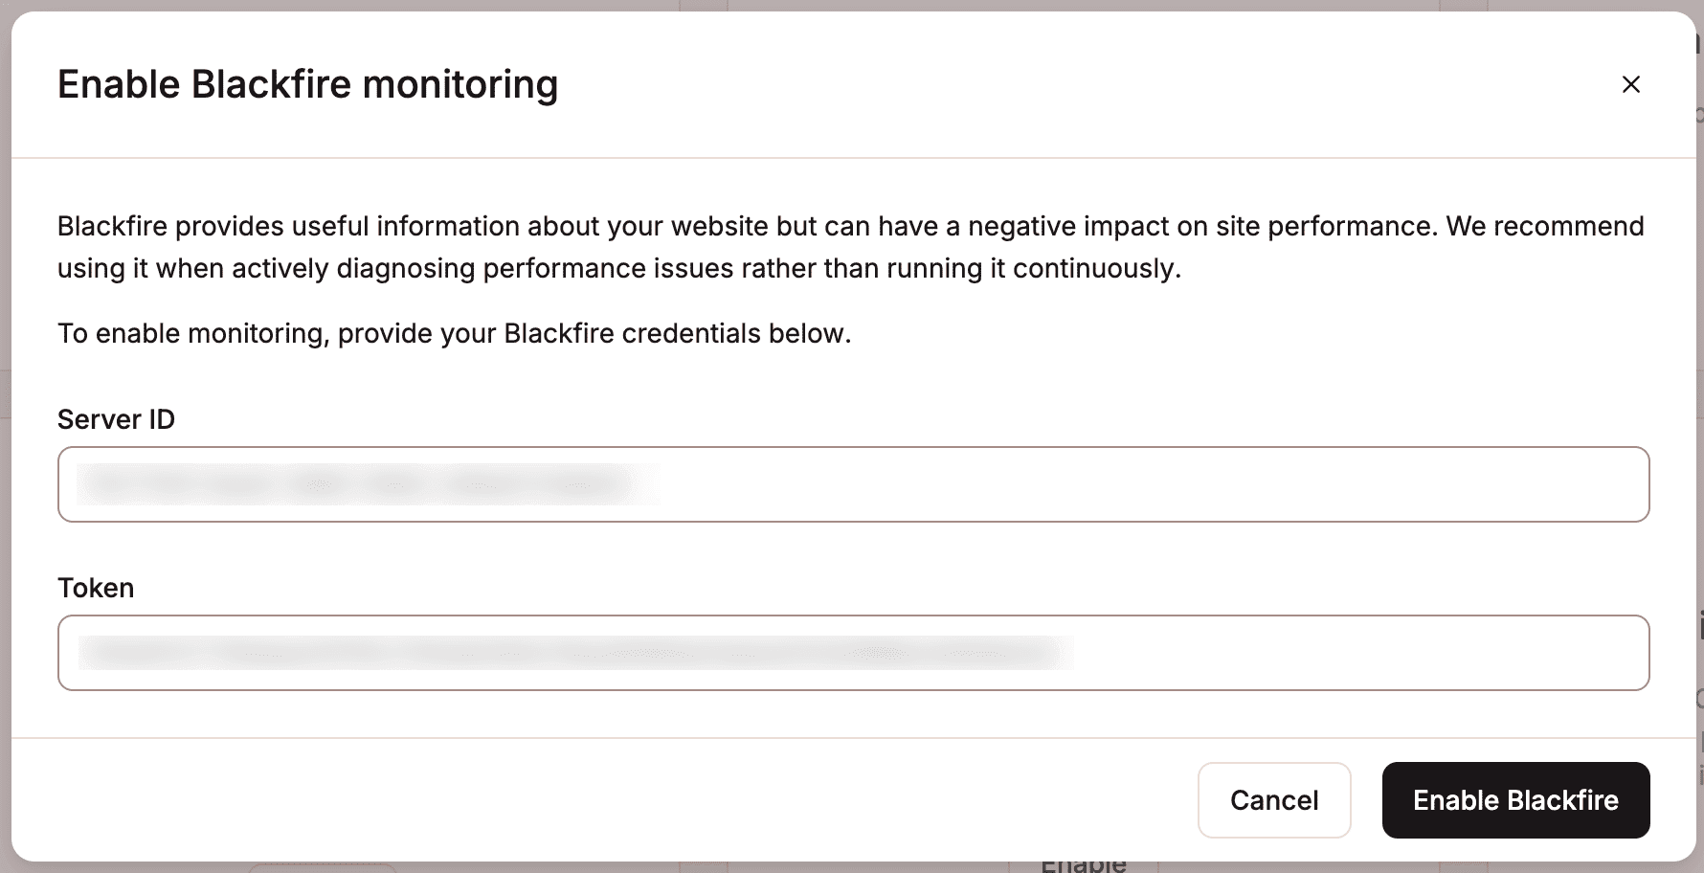Click the Server ID label

[116, 419]
